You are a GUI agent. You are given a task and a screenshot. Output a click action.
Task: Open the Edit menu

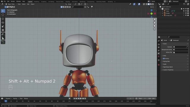[8, 1]
